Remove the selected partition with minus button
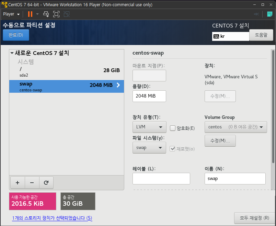 point(32,183)
